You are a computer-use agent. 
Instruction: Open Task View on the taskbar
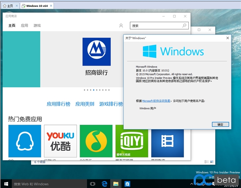93,184
